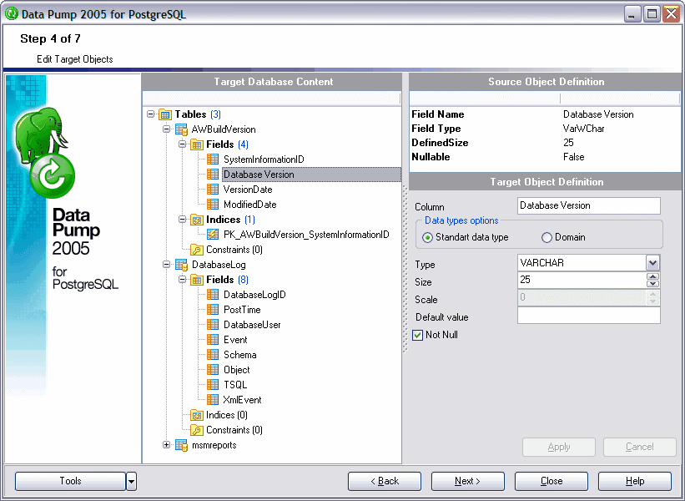The image size is (685, 501).
Task: Click the vertical panel splitter handle
Action: (x=405, y=268)
